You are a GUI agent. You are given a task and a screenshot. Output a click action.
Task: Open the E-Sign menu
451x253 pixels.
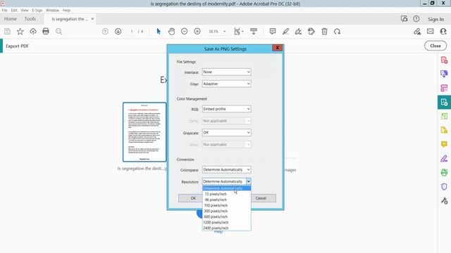click(x=37, y=11)
